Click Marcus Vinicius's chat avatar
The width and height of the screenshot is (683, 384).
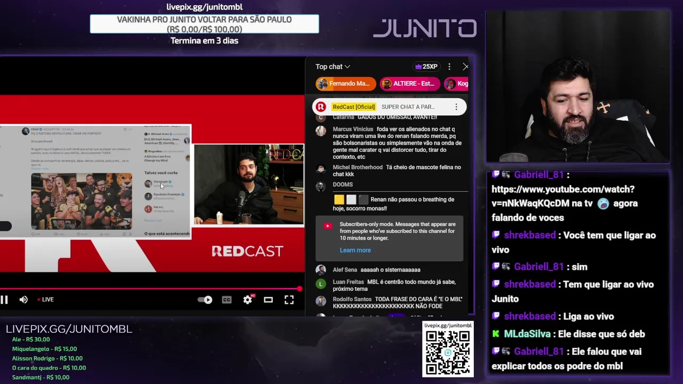[x=321, y=131]
